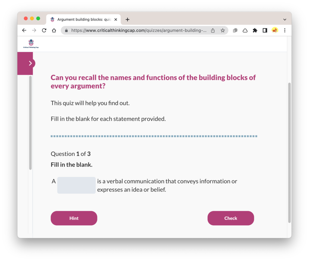Image resolution: width=309 pixels, height=261 pixels.
Task: Click the fill-in-the-blank answer field
Action: (76, 185)
